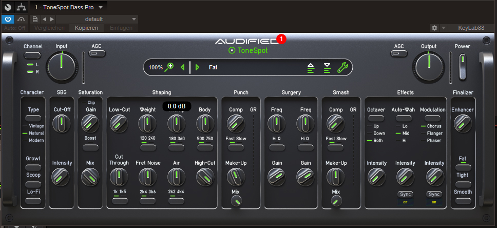This screenshot has width=497, height=228.
Task: Toggle the Lo-Fi button
Action: tap(33, 201)
